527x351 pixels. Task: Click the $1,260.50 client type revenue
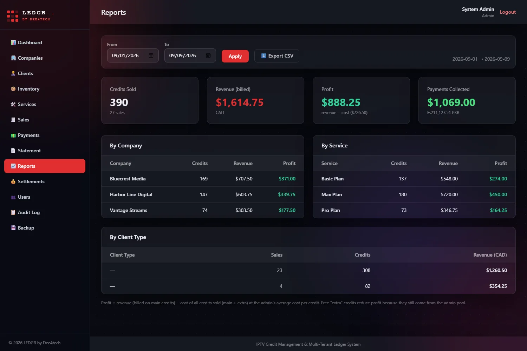496,270
